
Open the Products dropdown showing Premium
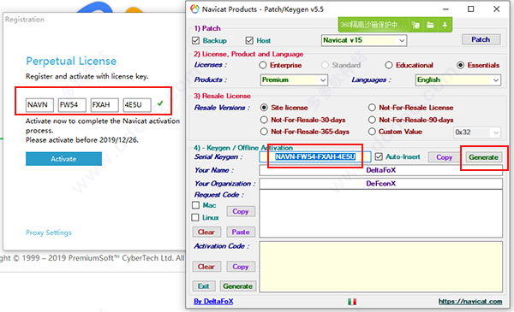pyautogui.click(x=294, y=79)
